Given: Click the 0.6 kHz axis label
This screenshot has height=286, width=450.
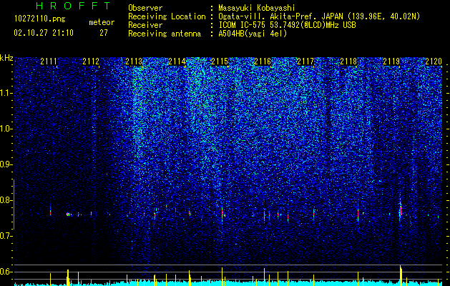Looking at the screenshot, I should tap(6, 272).
